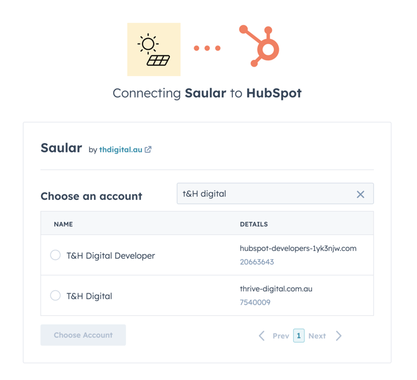Click the Saular solar panel app icon
Screen dimensions: 417x380
point(154,50)
